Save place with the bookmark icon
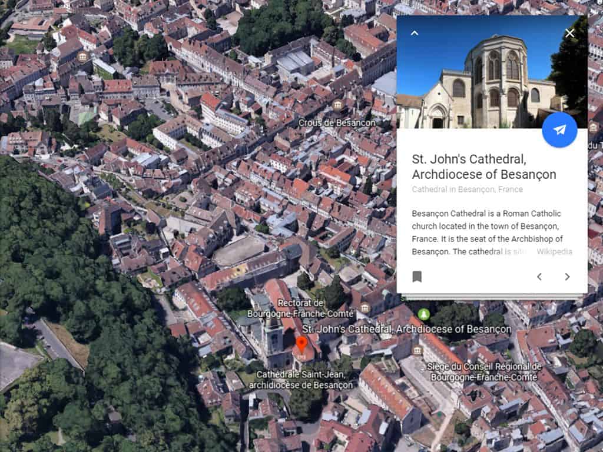 417,277
